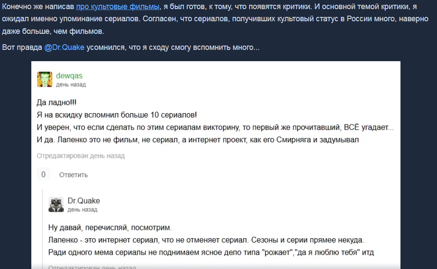The image size is (437, 269).
Task: Click the @Dr.Quake mention in the post
Action: 64,47
